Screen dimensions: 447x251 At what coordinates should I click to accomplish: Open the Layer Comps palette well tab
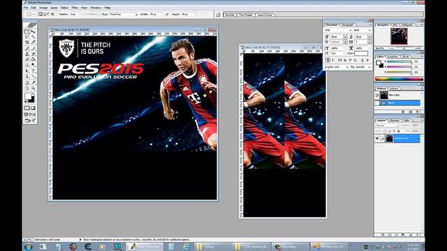[265, 15]
